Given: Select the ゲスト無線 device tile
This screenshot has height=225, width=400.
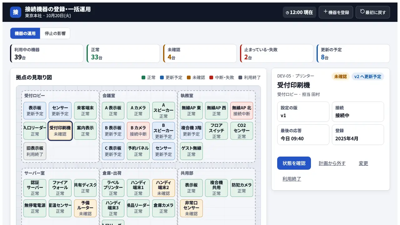Looking at the screenshot, I should click(x=191, y=151).
